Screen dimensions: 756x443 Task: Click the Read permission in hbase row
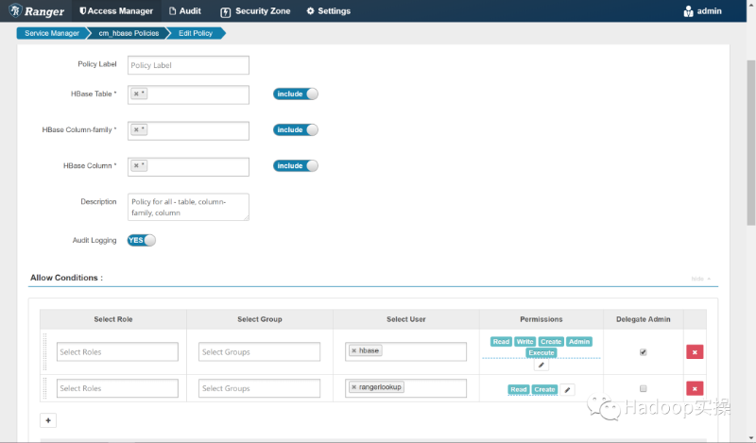(x=501, y=342)
